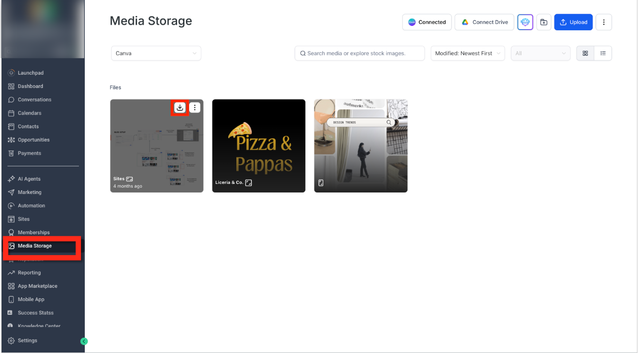Click the Google Drive logo icon
638x353 pixels.
tap(465, 22)
